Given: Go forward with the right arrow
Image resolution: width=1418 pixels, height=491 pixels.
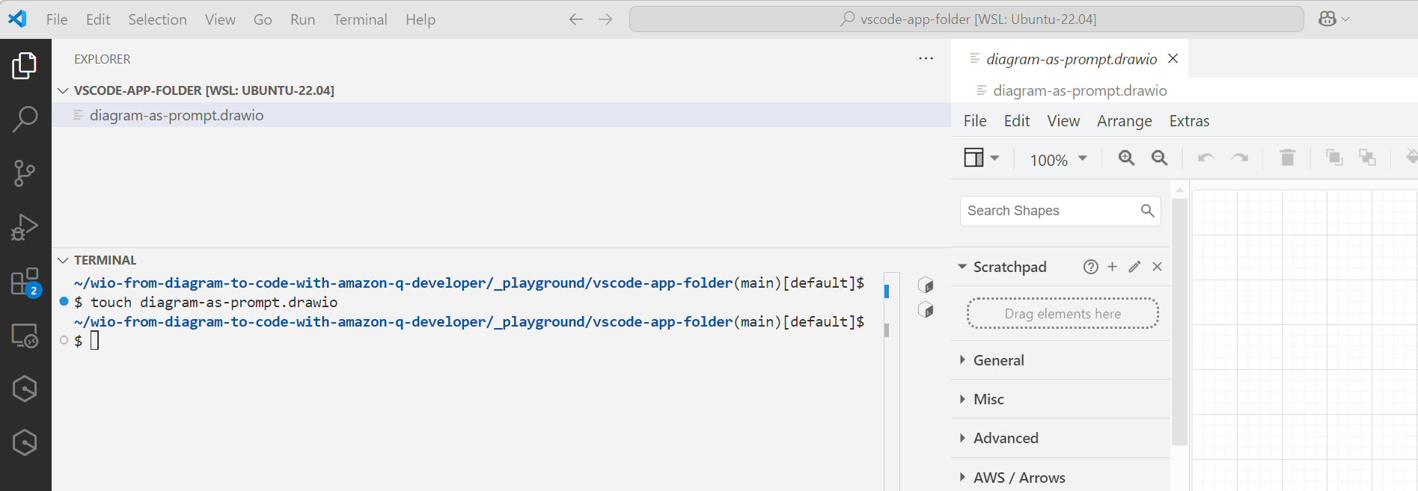Looking at the screenshot, I should (x=605, y=19).
